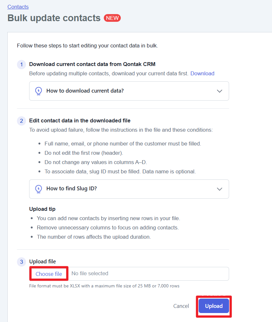Click the Contacts breadcrumb link
Screen dimensions: 272x322
[x=18, y=7]
